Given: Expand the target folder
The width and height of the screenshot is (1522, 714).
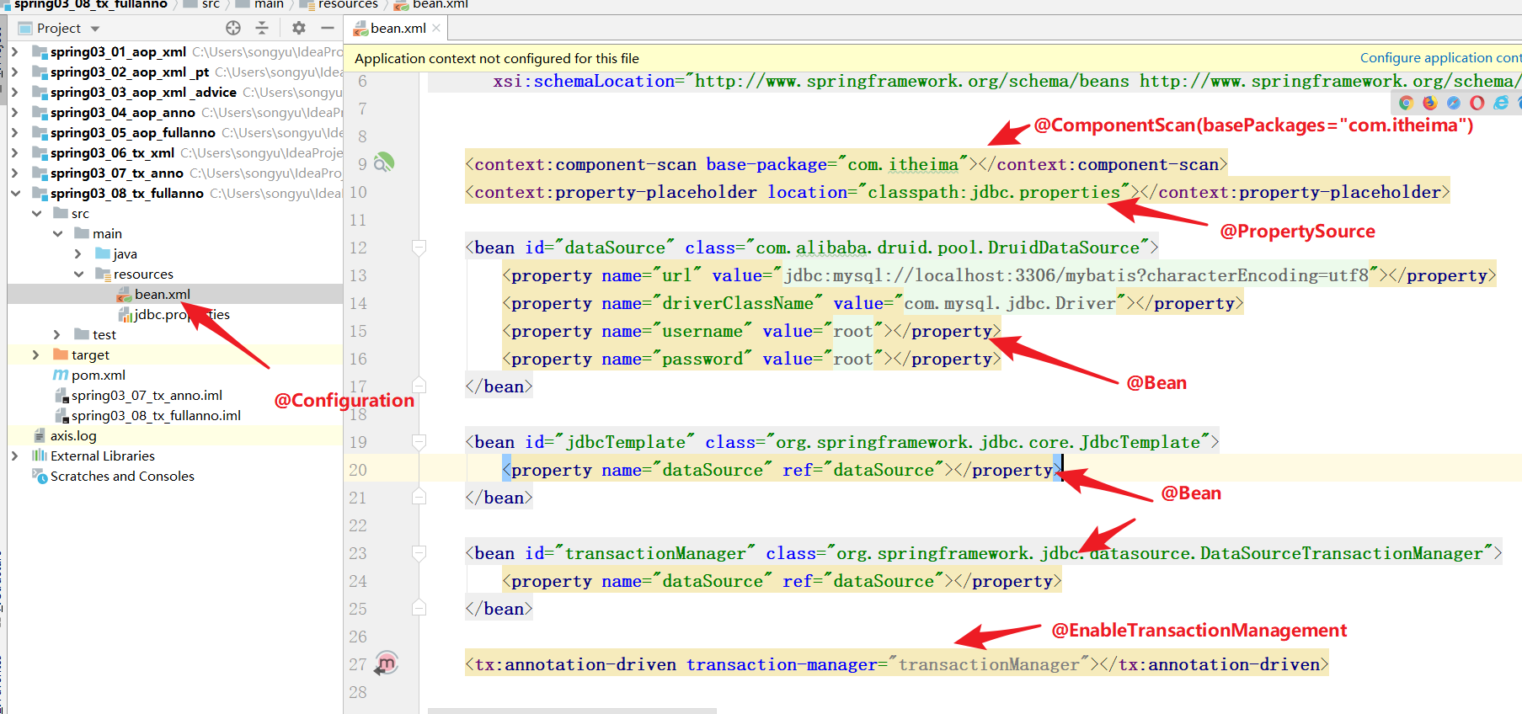Looking at the screenshot, I should click(36, 354).
